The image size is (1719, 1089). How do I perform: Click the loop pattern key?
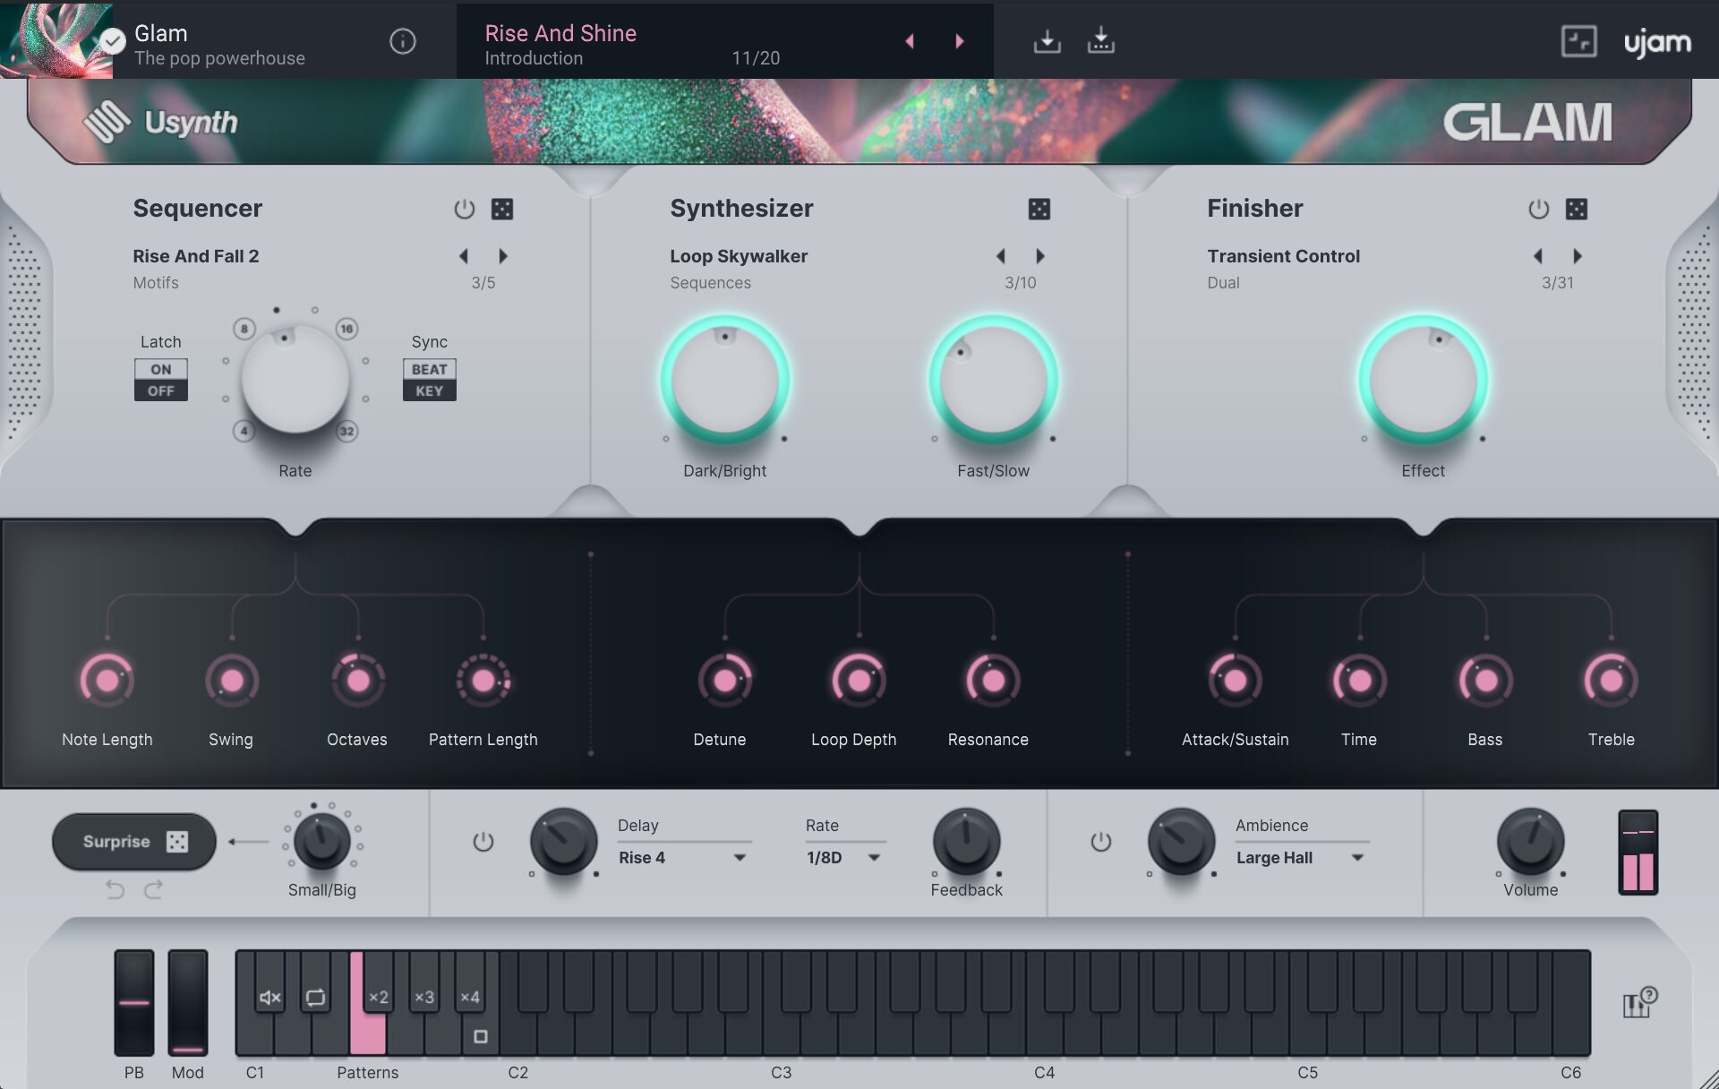coord(315,982)
